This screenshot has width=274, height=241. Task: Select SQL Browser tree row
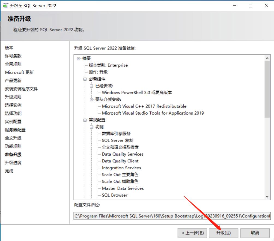[x=115, y=195]
